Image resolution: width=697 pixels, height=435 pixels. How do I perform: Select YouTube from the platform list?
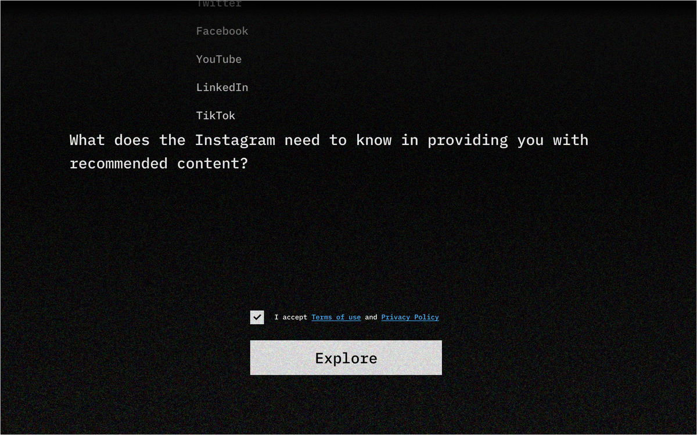[219, 59]
